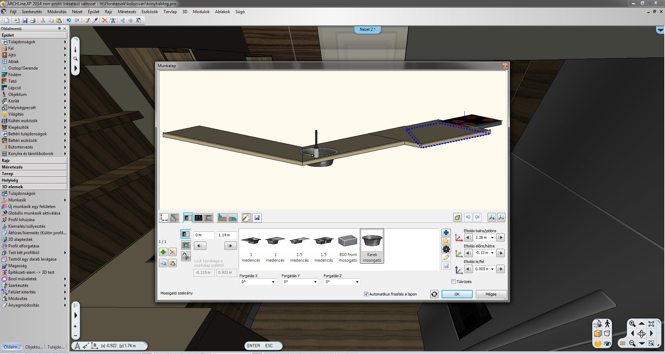
Task: Select the cooktop hob icon in dialog toolbar
Action: [x=198, y=218]
